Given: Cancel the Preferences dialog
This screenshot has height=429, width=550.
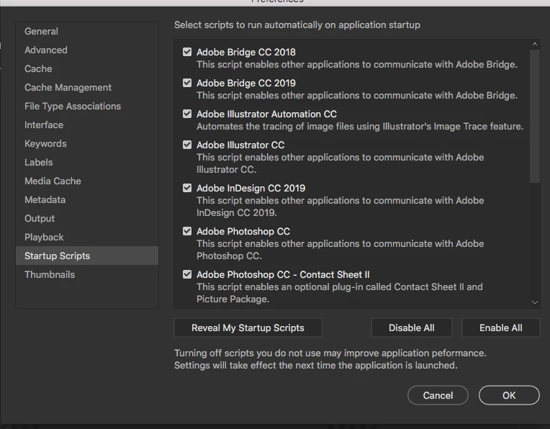Looking at the screenshot, I should pos(438,395).
